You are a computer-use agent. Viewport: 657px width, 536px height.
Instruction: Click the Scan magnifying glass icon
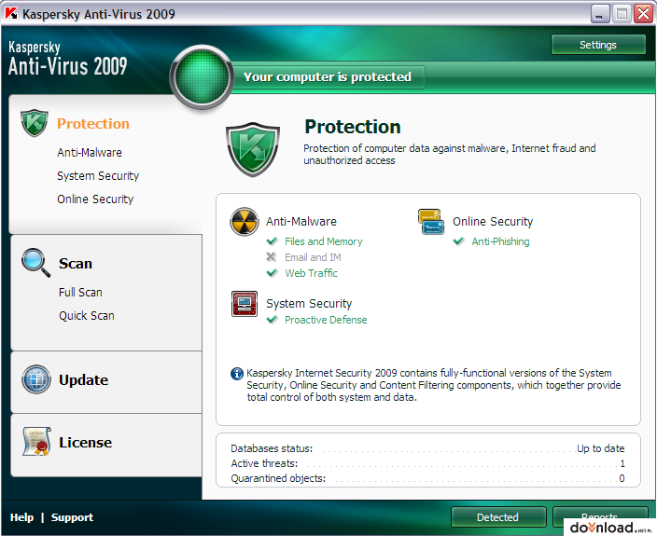tap(36, 263)
